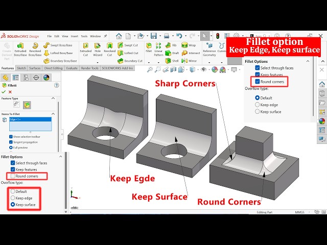This screenshot has width=327, height=245.
Task: Click the Draft feature tool
Action: [172, 53]
